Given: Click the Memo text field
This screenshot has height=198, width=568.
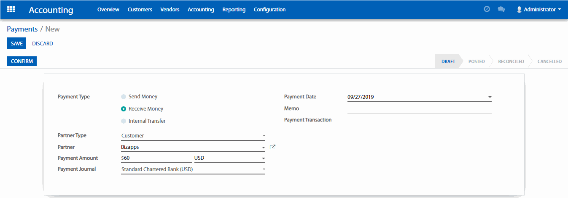Looking at the screenshot, I should (419, 108).
